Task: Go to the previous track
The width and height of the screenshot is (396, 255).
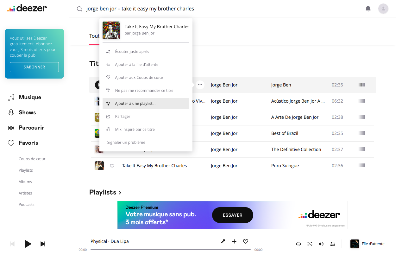Action: [12, 244]
